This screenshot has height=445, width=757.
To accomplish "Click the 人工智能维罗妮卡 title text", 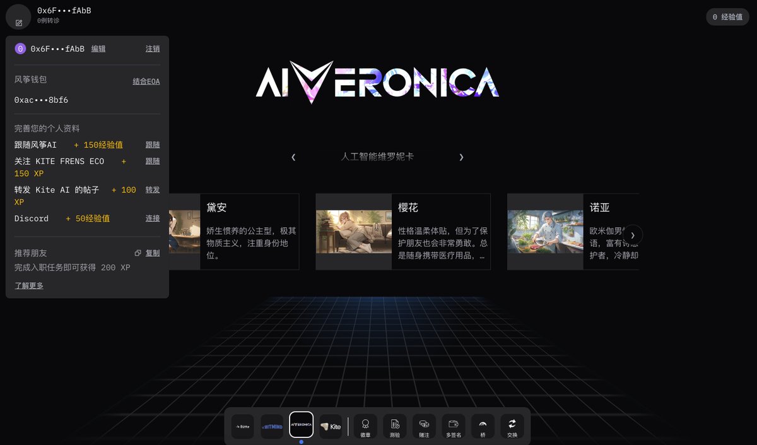I will coord(377,157).
